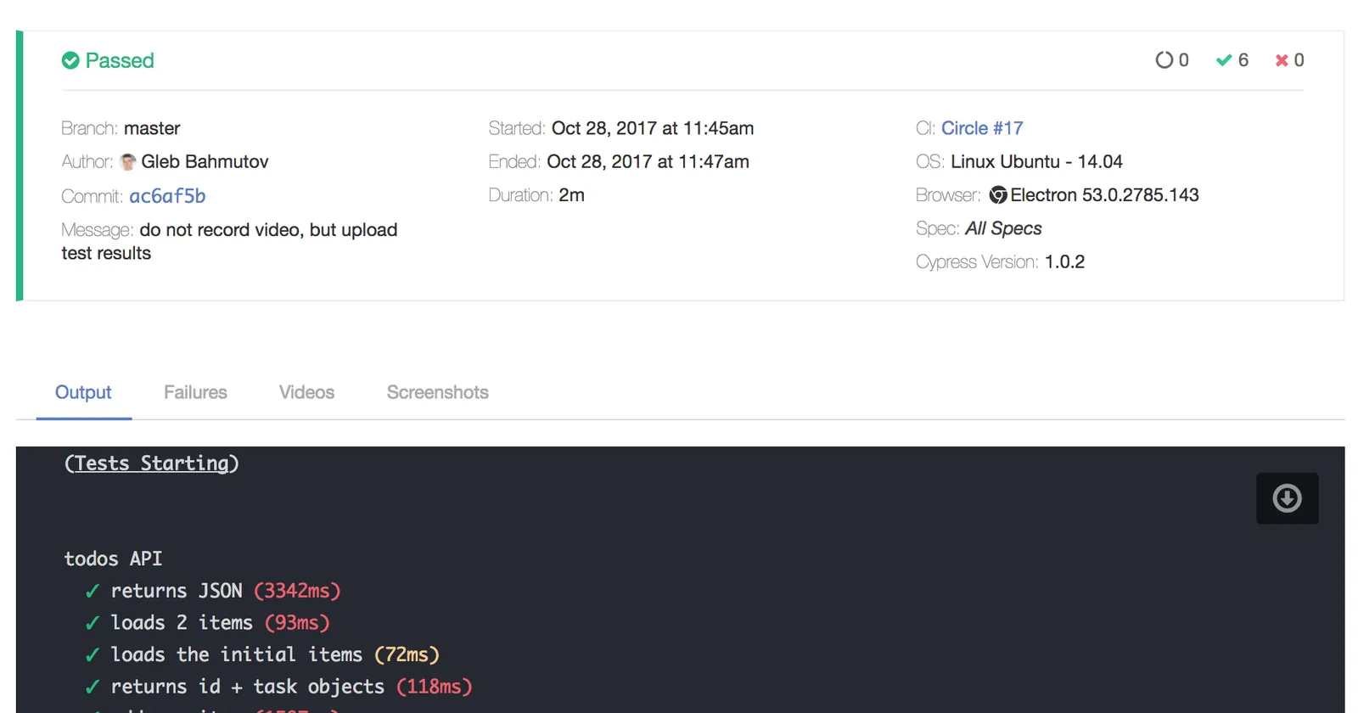The width and height of the screenshot is (1358, 713).
Task: Click the '(Tests Starting)' output line
Action: (152, 463)
